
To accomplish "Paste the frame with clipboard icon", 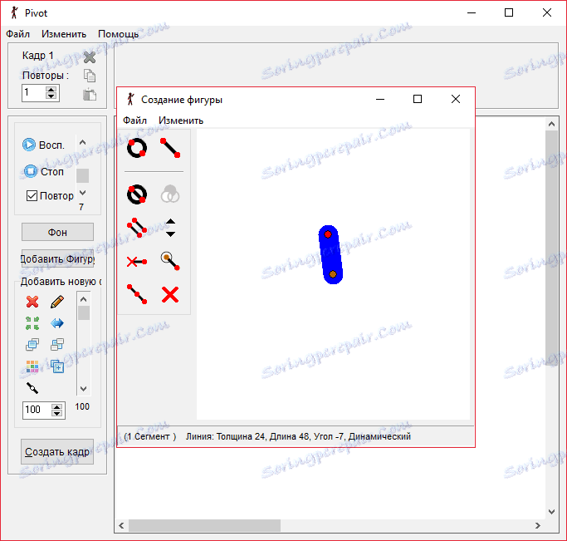I will pos(90,95).
